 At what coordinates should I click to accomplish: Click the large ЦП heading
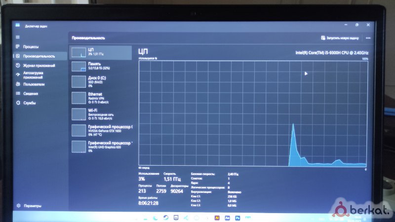point(143,52)
